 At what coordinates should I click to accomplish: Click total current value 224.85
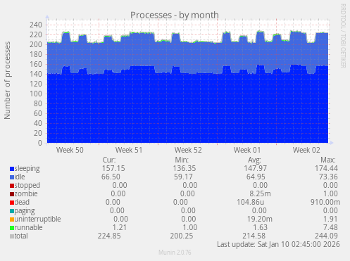(109, 236)
